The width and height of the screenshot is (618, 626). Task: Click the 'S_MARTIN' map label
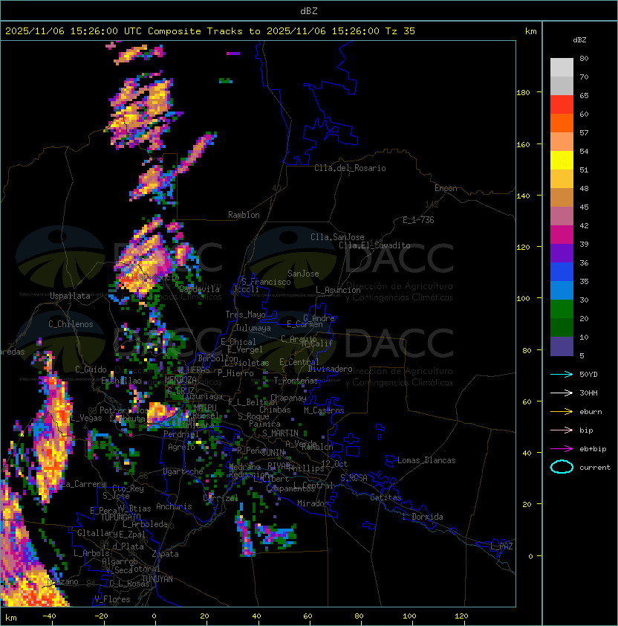tap(280, 433)
